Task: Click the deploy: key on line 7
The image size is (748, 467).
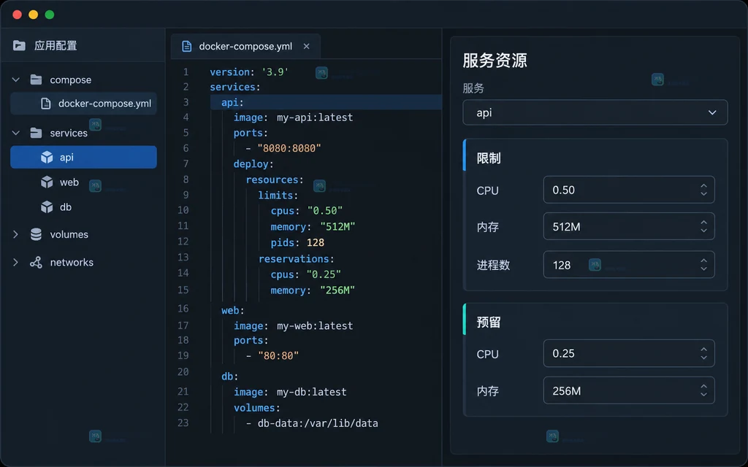Action: (x=253, y=164)
